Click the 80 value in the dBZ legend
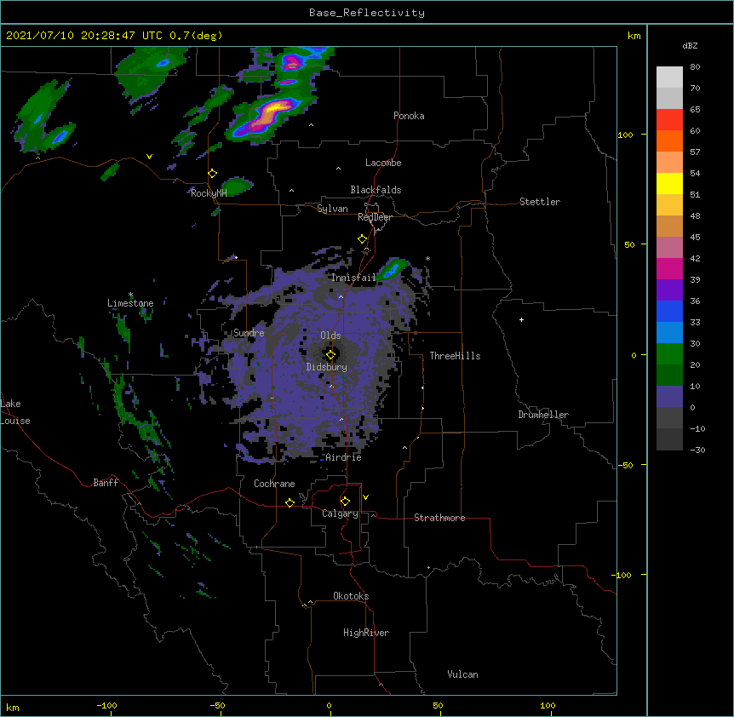This screenshot has height=717, width=734. (695, 67)
